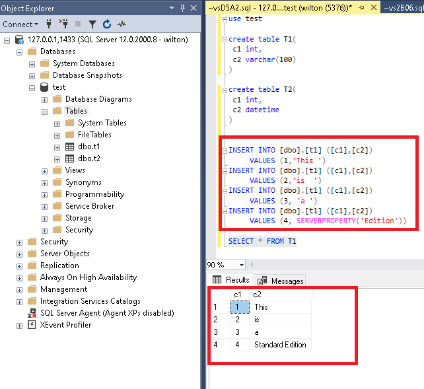Collapse the create table T2 block

point(225,90)
